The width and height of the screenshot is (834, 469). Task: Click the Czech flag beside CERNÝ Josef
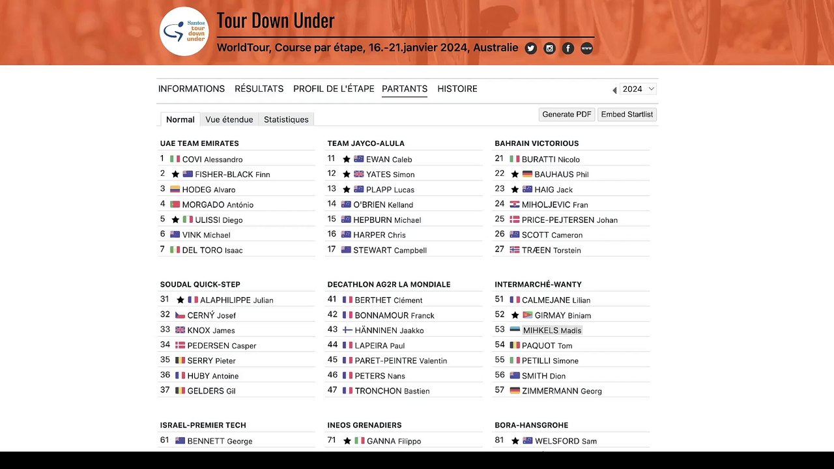[180, 315]
